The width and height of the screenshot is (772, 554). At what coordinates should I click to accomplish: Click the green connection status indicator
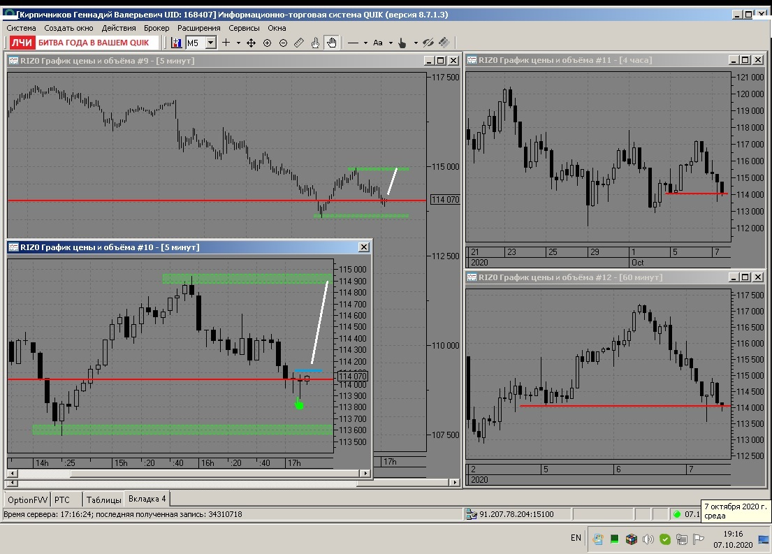[x=677, y=514]
